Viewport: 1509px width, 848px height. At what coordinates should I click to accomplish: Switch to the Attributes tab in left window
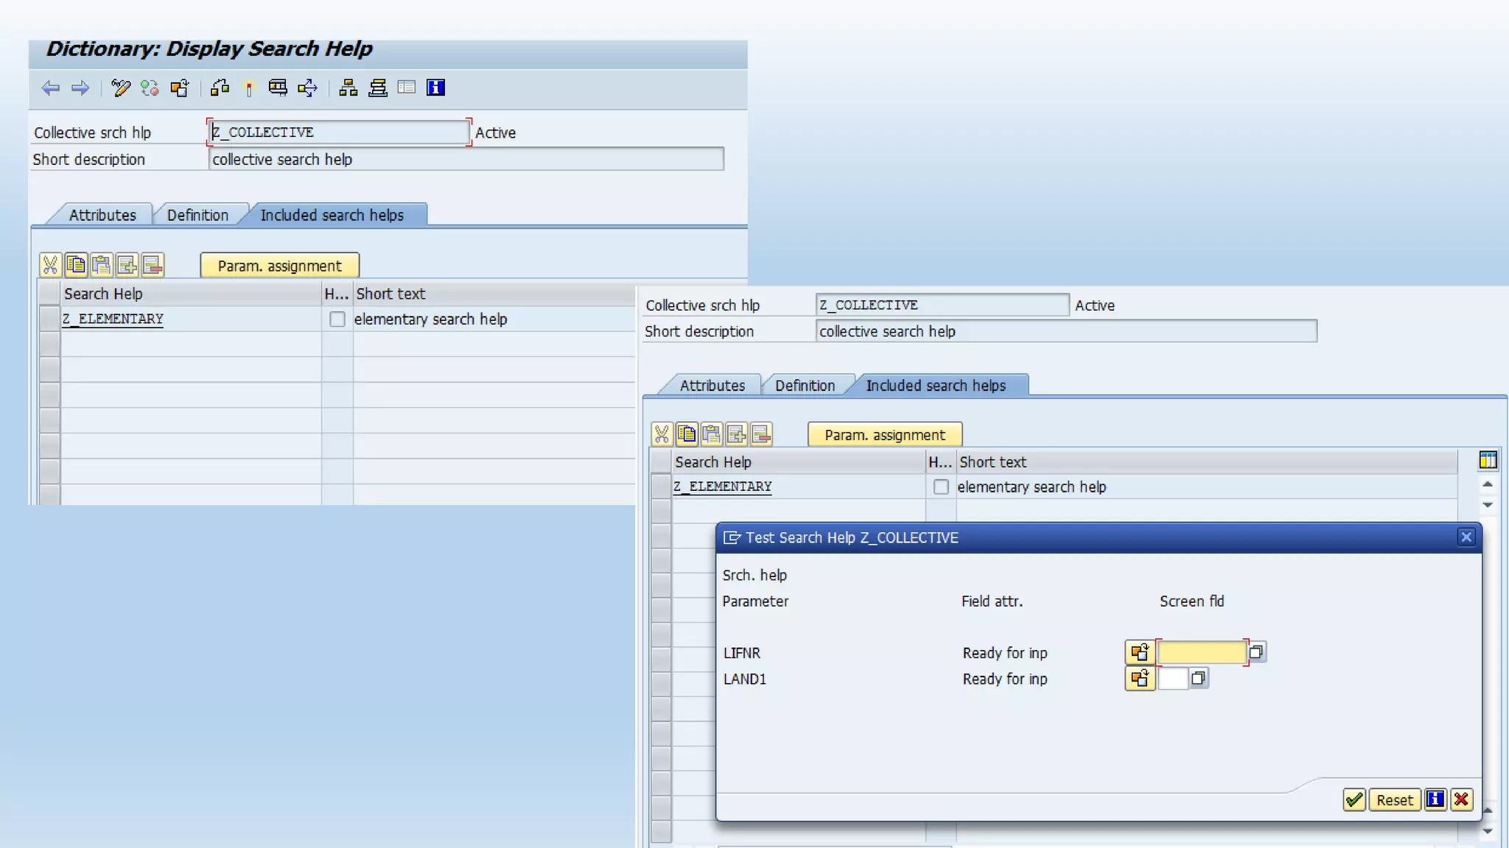click(x=102, y=215)
